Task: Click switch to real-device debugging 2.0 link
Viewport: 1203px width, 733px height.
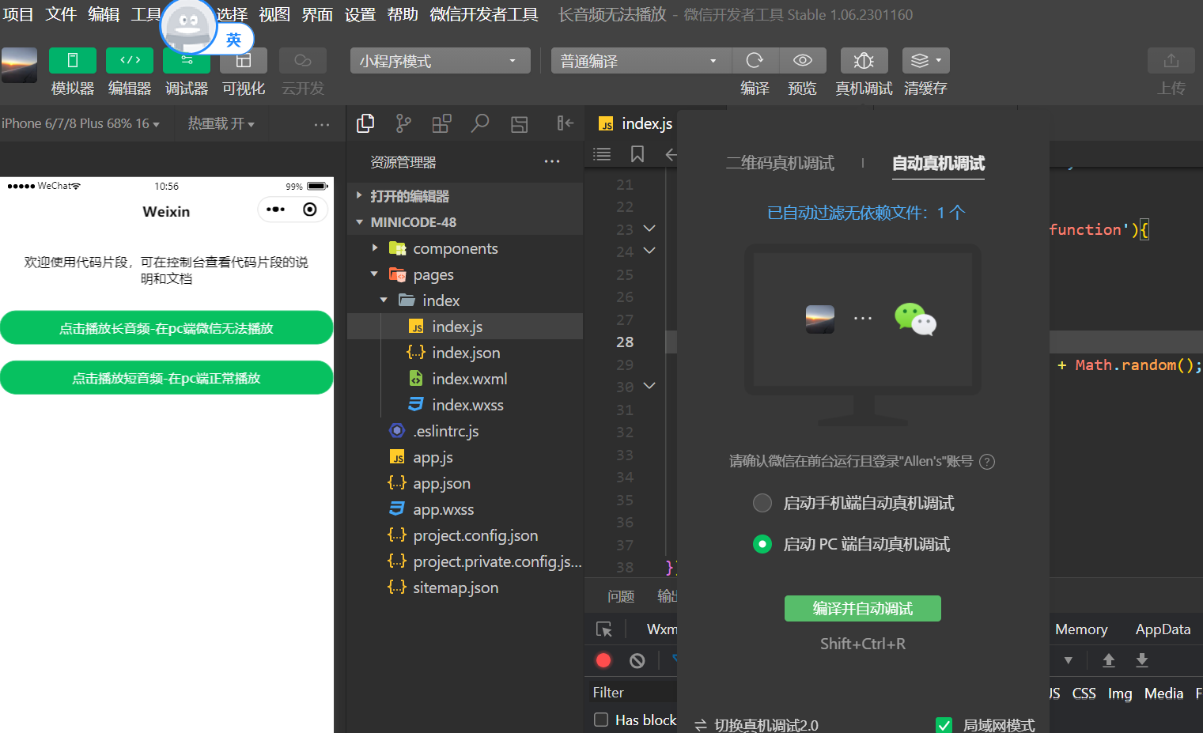Action: point(757,725)
